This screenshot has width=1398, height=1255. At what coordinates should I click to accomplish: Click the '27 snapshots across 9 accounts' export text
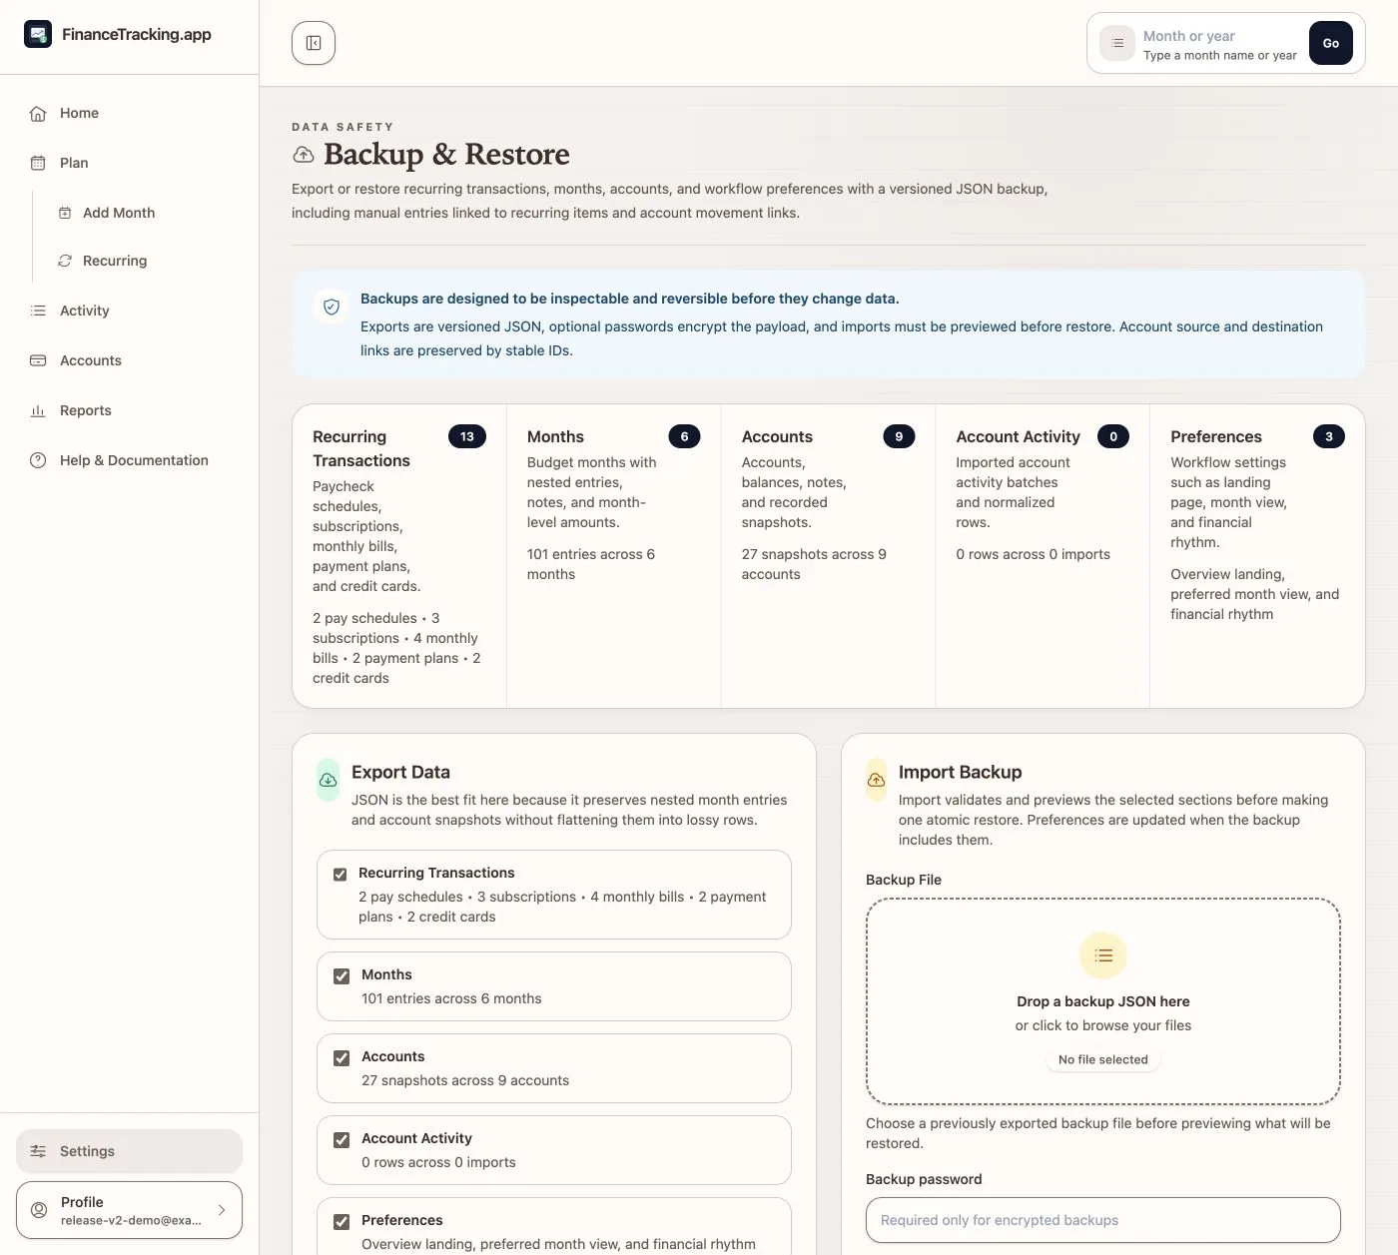tap(465, 1080)
